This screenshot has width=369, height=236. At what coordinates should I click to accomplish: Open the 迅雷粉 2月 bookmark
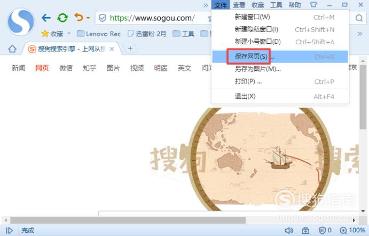click(147, 34)
